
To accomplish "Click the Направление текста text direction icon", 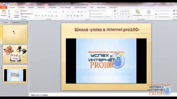I will pos(90,11).
